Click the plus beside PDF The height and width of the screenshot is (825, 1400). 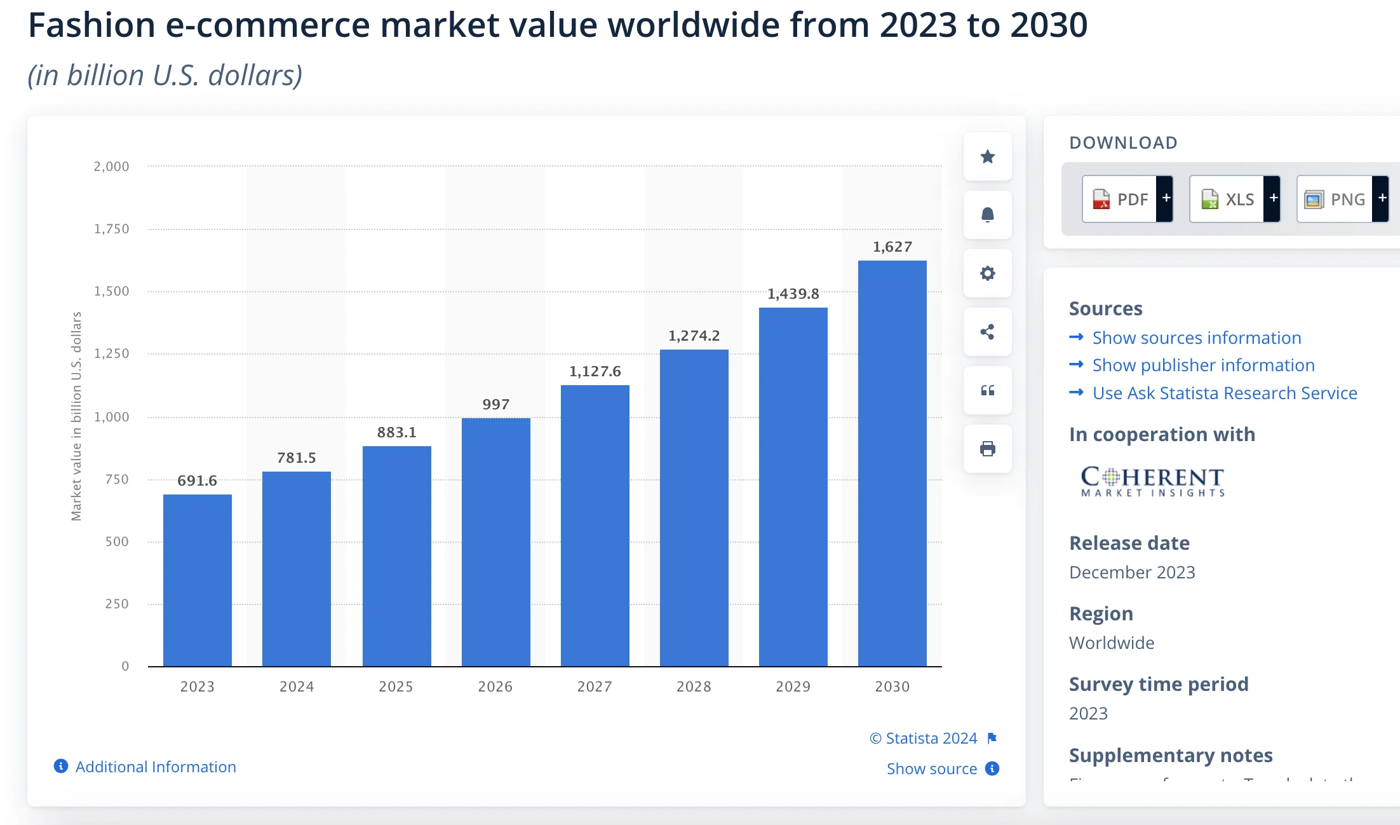pos(1165,198)
